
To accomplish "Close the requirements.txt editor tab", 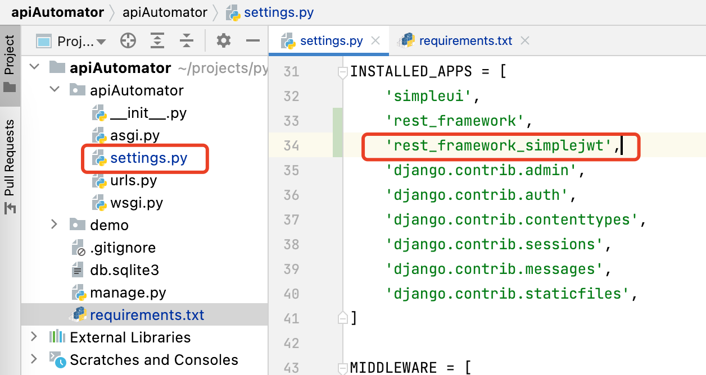I will pos(525,41).
